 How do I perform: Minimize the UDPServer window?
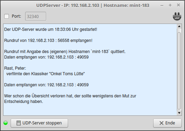(x=162, y=5)
